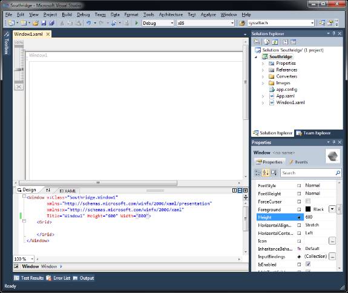The image size is (348, 293).
Task: Expand the Converters folder
Action: 263,76
